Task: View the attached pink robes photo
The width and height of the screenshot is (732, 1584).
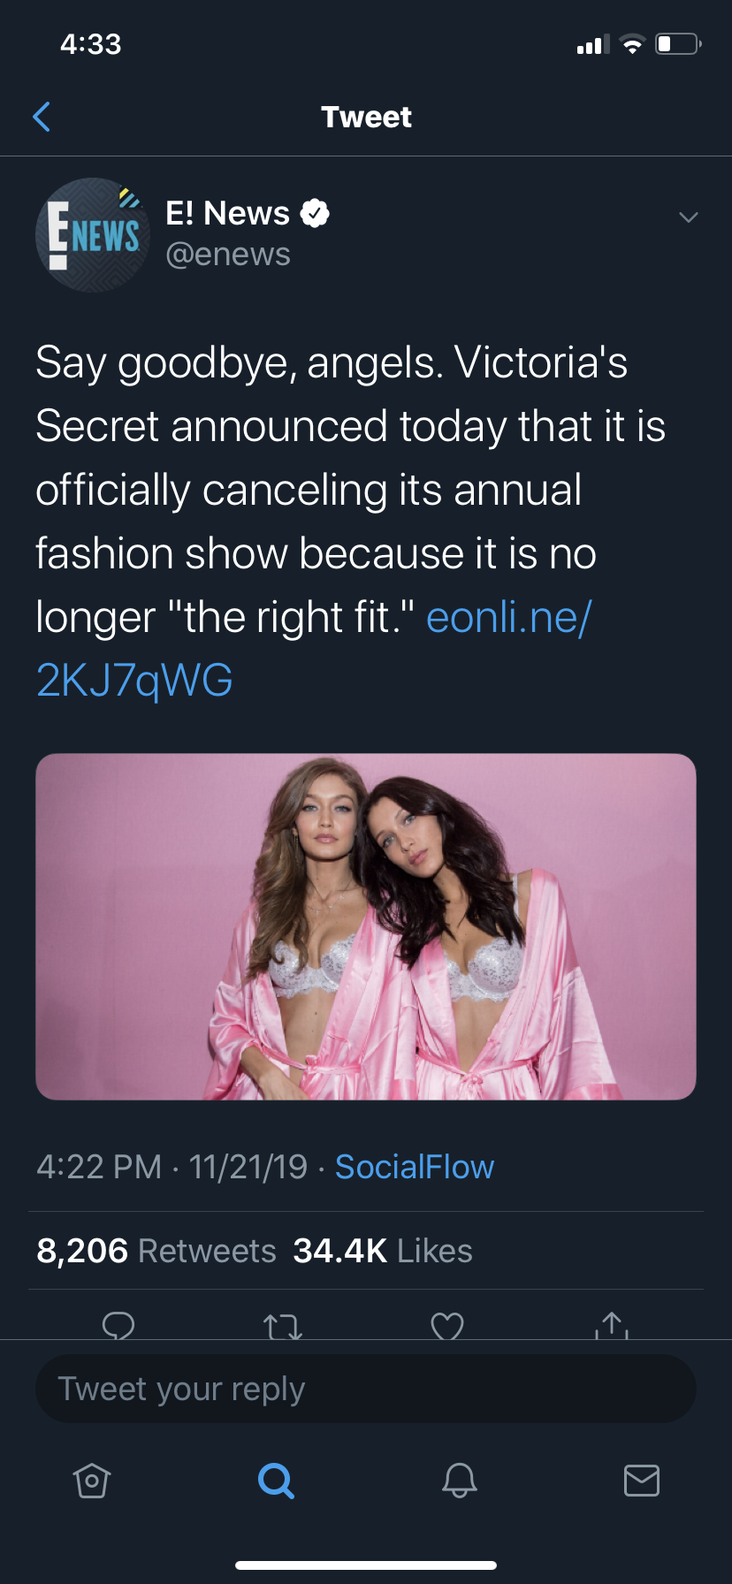Action: 366,926
